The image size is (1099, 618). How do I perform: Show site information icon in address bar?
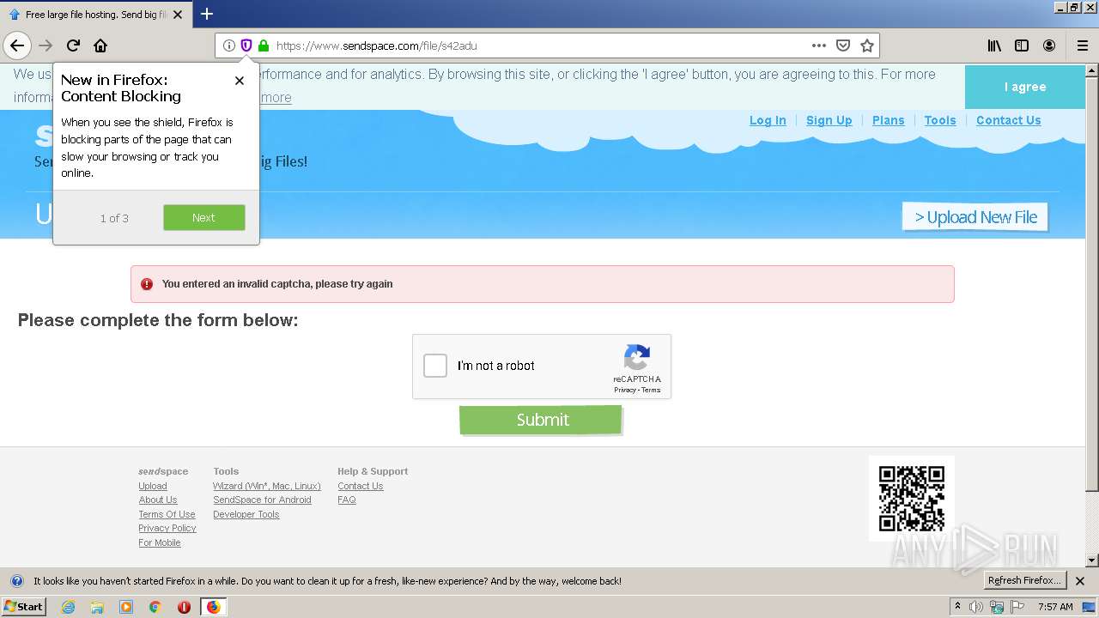point(228,45)
